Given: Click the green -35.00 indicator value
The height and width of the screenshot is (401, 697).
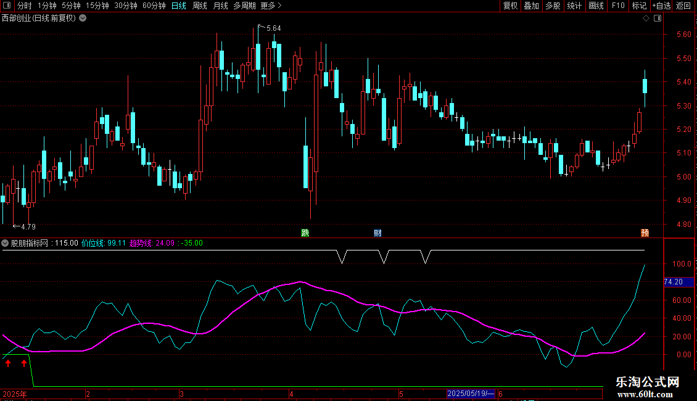Looking at the screenshot, I should click(192, 243).
